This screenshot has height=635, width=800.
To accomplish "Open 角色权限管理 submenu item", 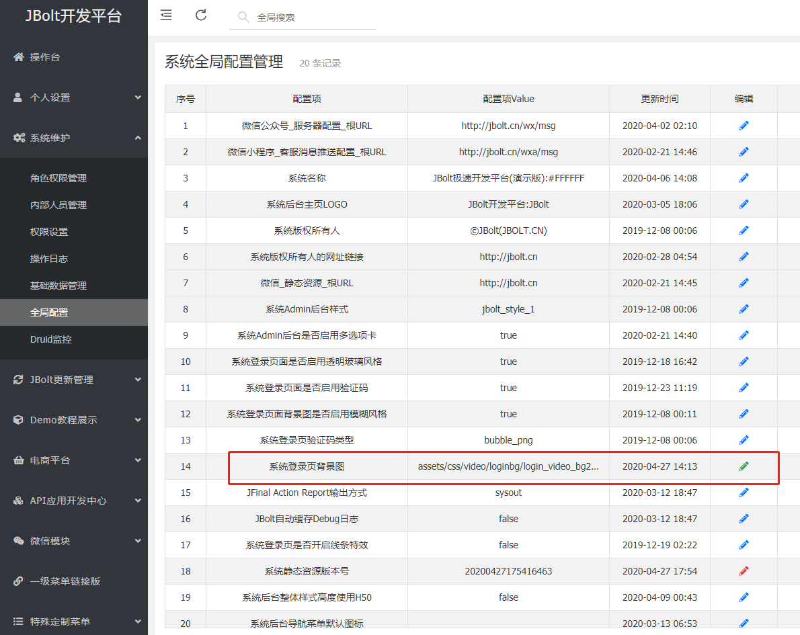I will [58, 178].
